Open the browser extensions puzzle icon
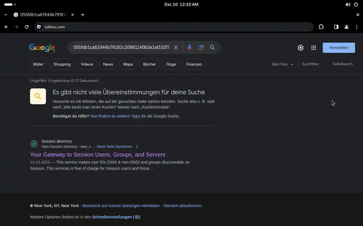 click(321, 27)
